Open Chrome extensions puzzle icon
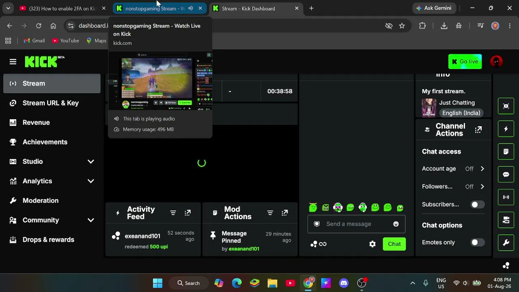This screenshot has width=519, height=292. click(422, 26)
